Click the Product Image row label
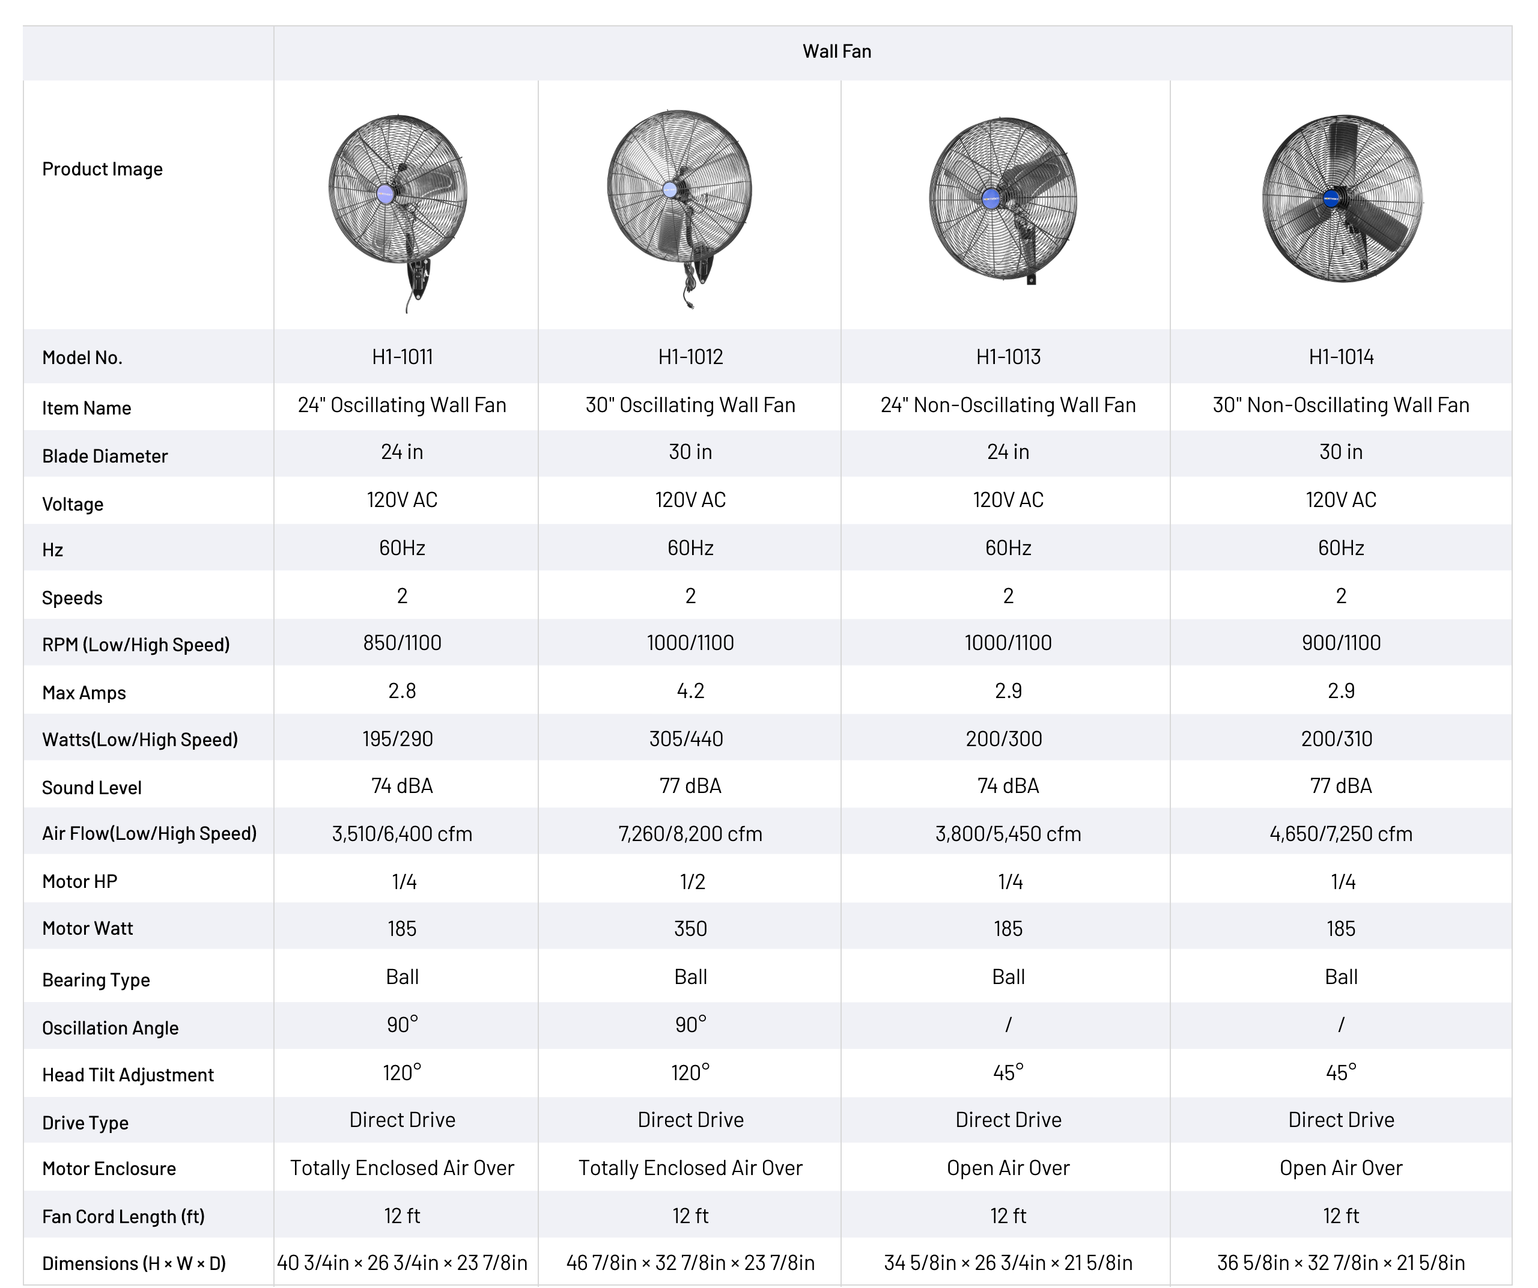 [103, 169]
